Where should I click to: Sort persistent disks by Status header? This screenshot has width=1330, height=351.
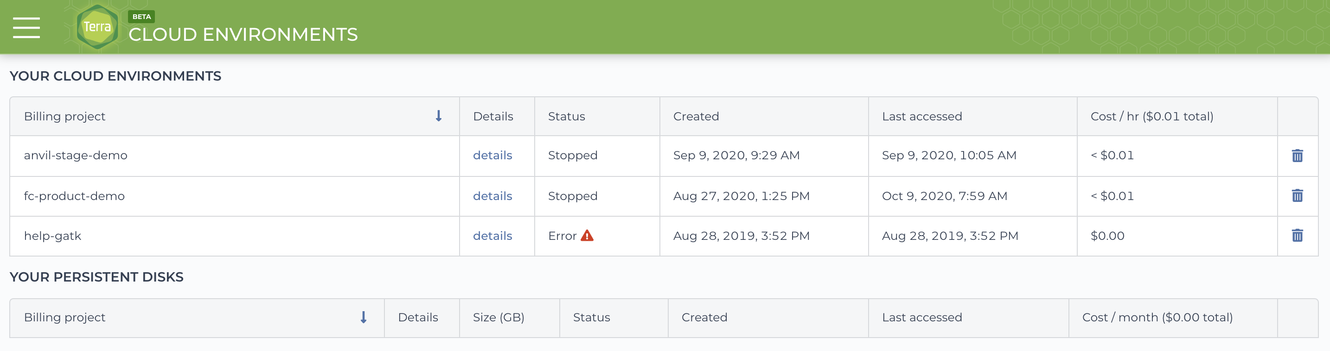(591, 318)
